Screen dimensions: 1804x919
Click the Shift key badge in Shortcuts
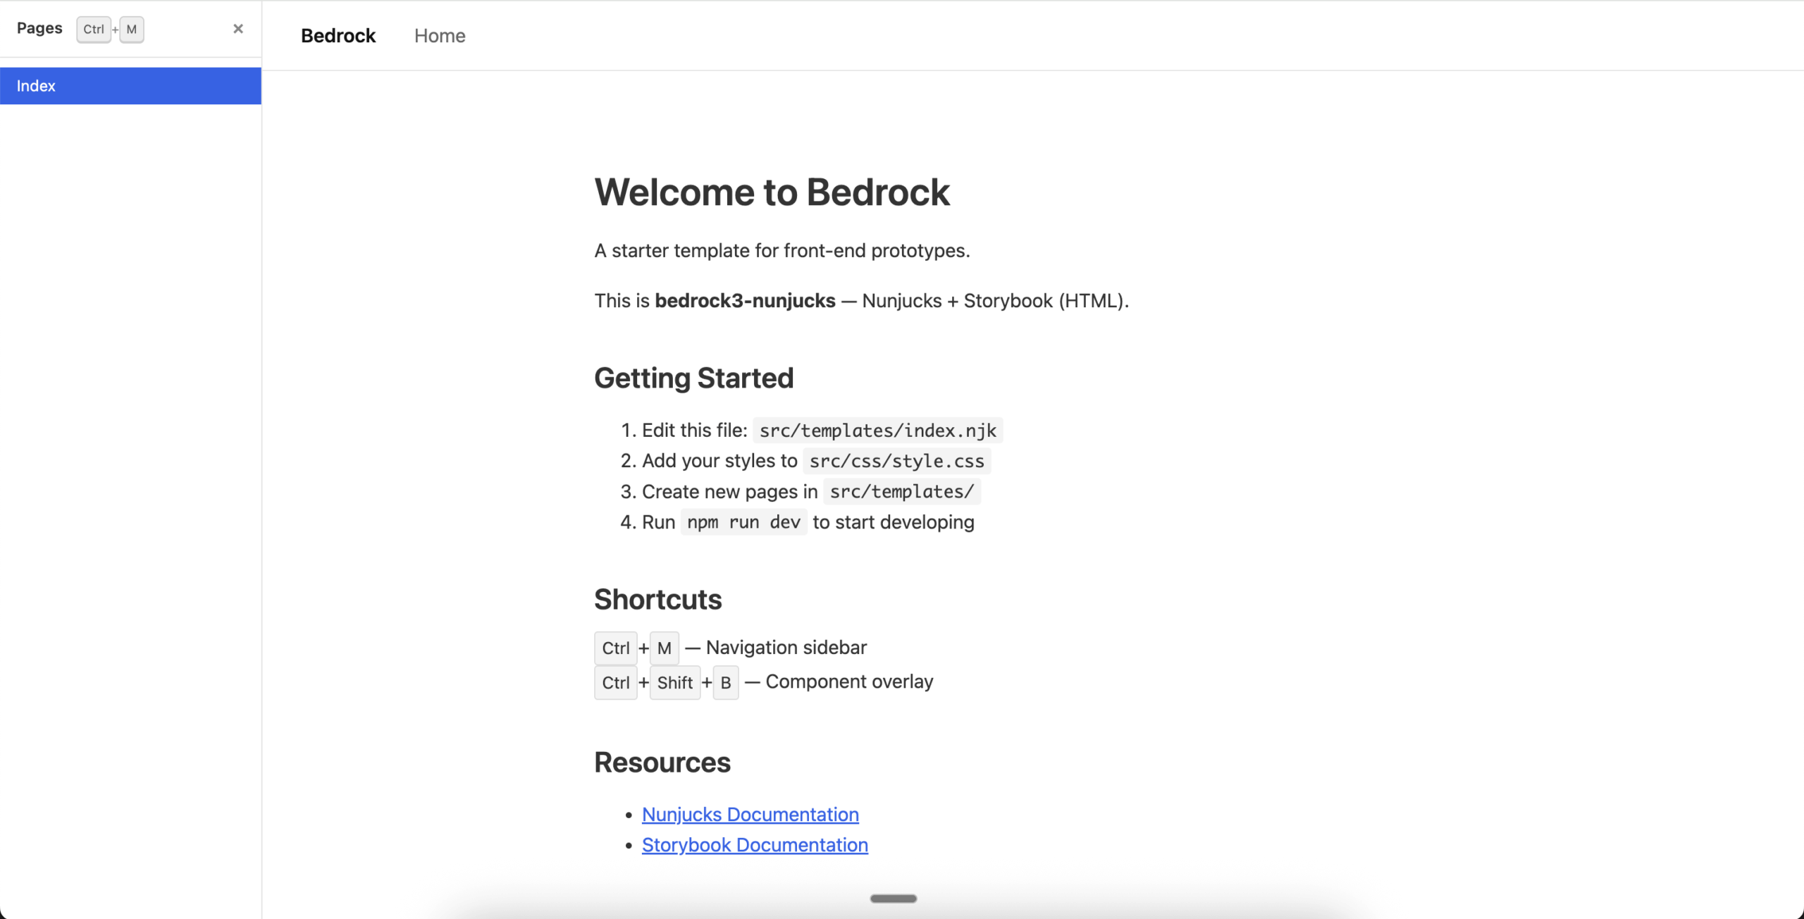(x=674, y=683)
